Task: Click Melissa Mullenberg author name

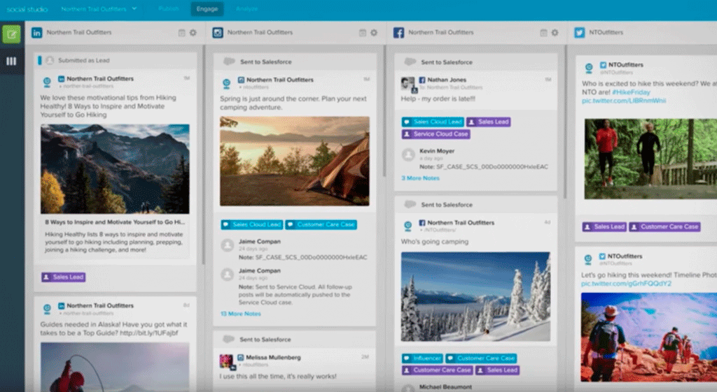Action: [274, 357]
